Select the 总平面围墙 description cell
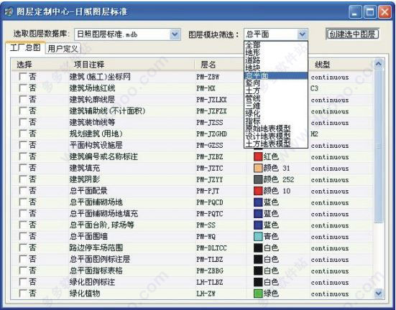 (x=88, y=236)
